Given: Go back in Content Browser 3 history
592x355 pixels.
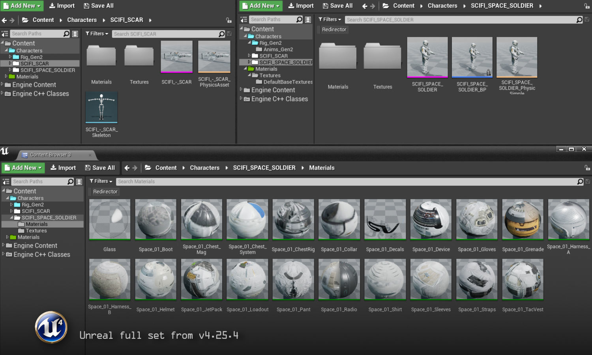Looking at the screenshot, I should pos(127,168).
